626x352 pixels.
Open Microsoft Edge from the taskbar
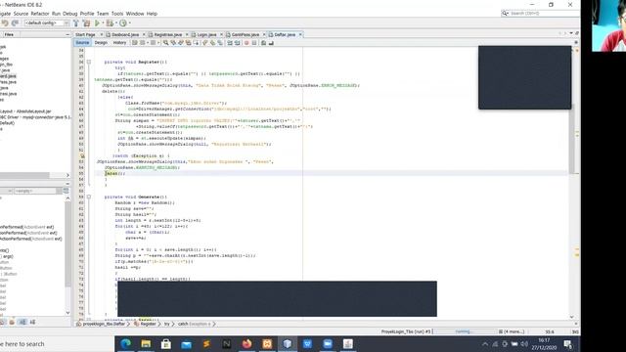point(125,343)
